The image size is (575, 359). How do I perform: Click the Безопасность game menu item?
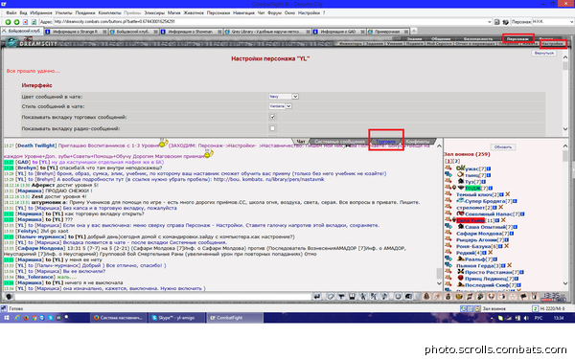[x=478, y=38]
